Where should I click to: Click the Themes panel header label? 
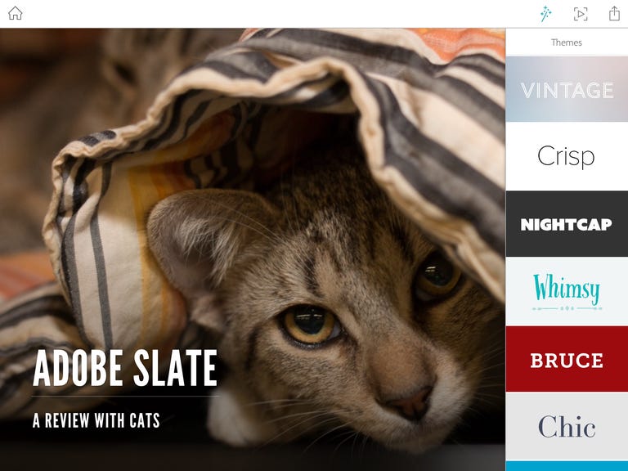567,43
